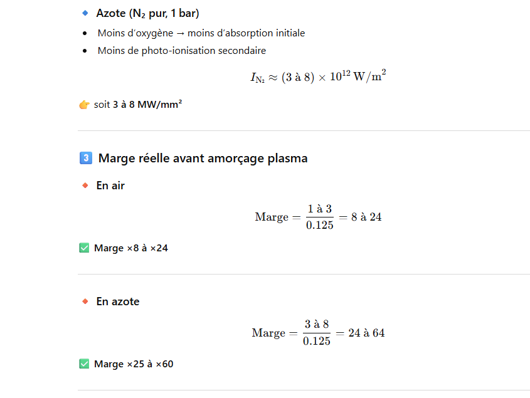Click the heading Marge réelle avant amorçage plasma
The width and height of the screenshot is (530, 398).
click(203, 158)
